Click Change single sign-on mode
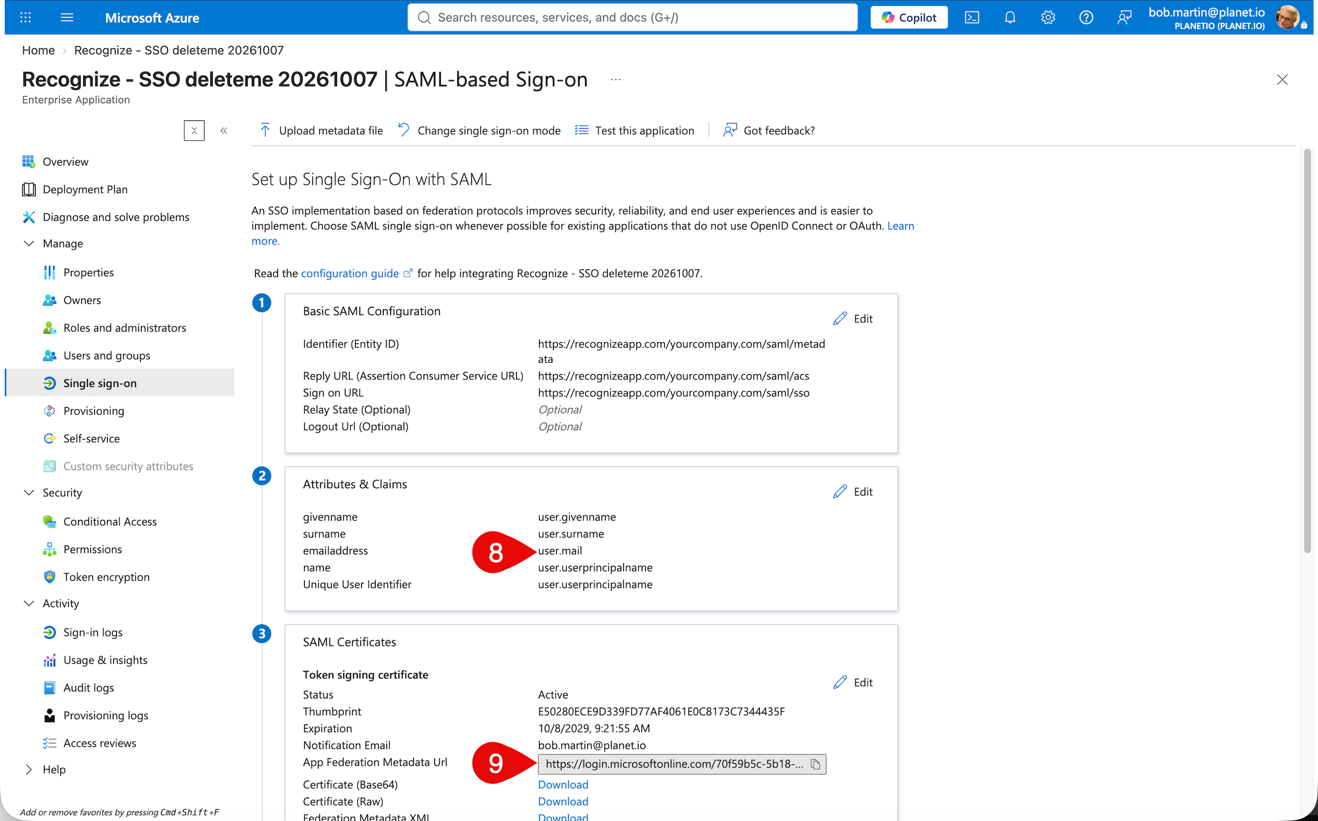1318x821 pixels. pyautogui.click(x=479, y=130)
